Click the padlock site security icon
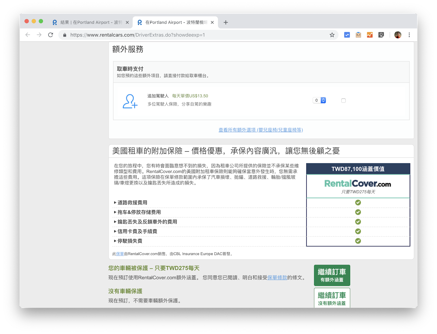Screen dimensions: 437x334 coord(65,35)
